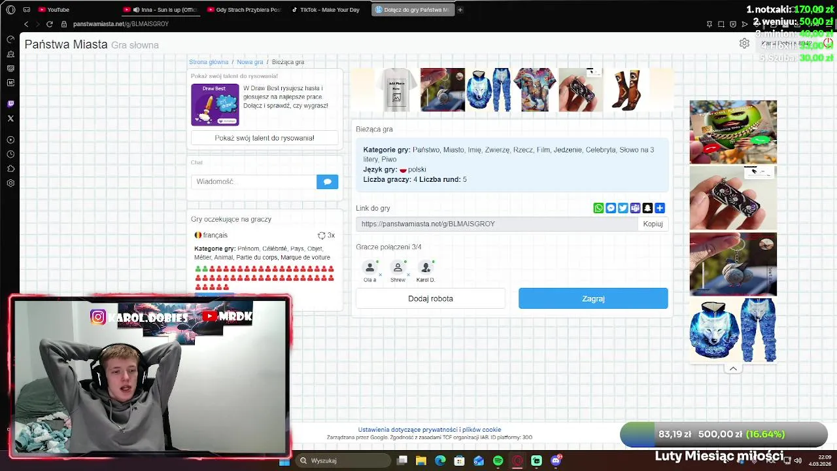Image resolution: width=837 pixels, height=471 pixels.
Task: Click the Windows Start button
Action: click(284, 461)
